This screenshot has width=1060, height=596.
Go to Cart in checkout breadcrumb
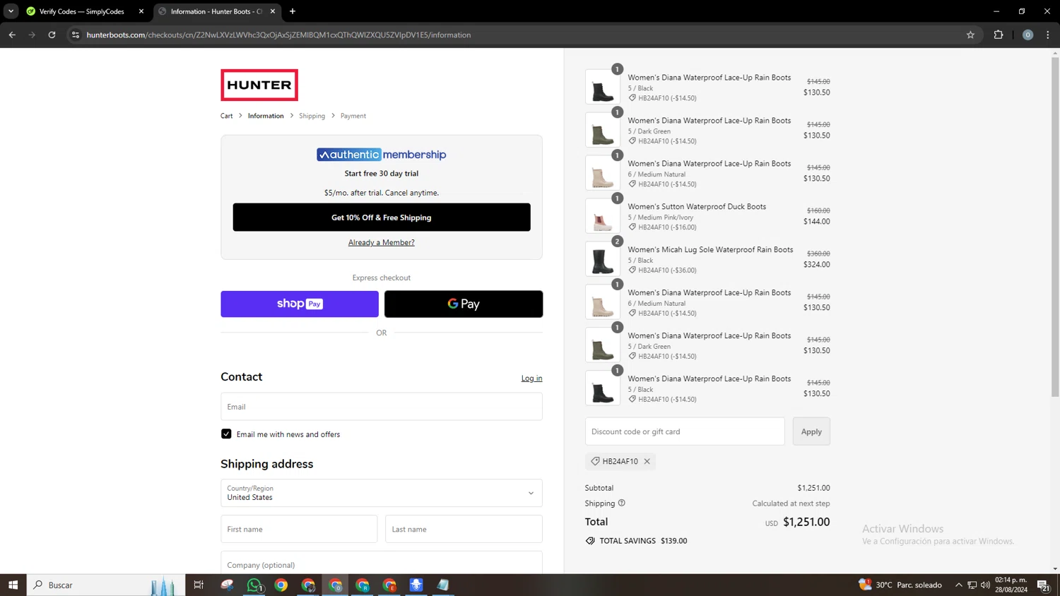tap(226, 116)
